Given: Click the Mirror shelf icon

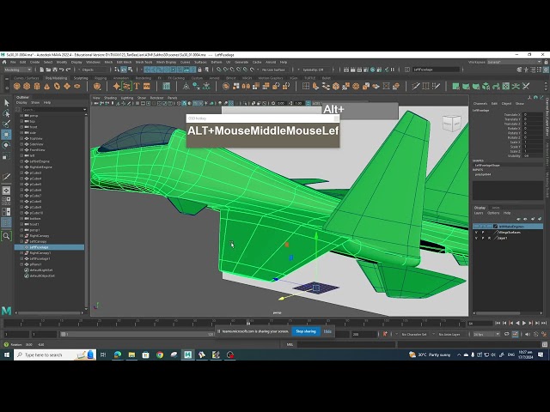Looking at the screenshot, I should click(x=246, y=86).
